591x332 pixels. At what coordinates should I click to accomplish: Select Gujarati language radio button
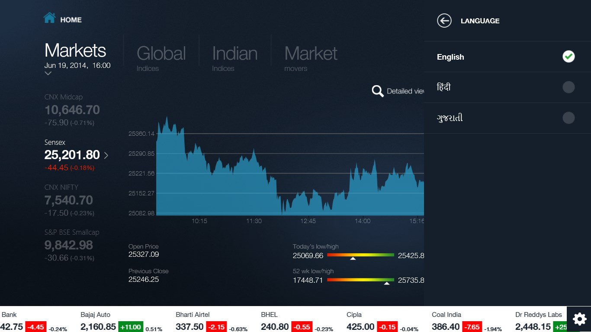[569, 118]
